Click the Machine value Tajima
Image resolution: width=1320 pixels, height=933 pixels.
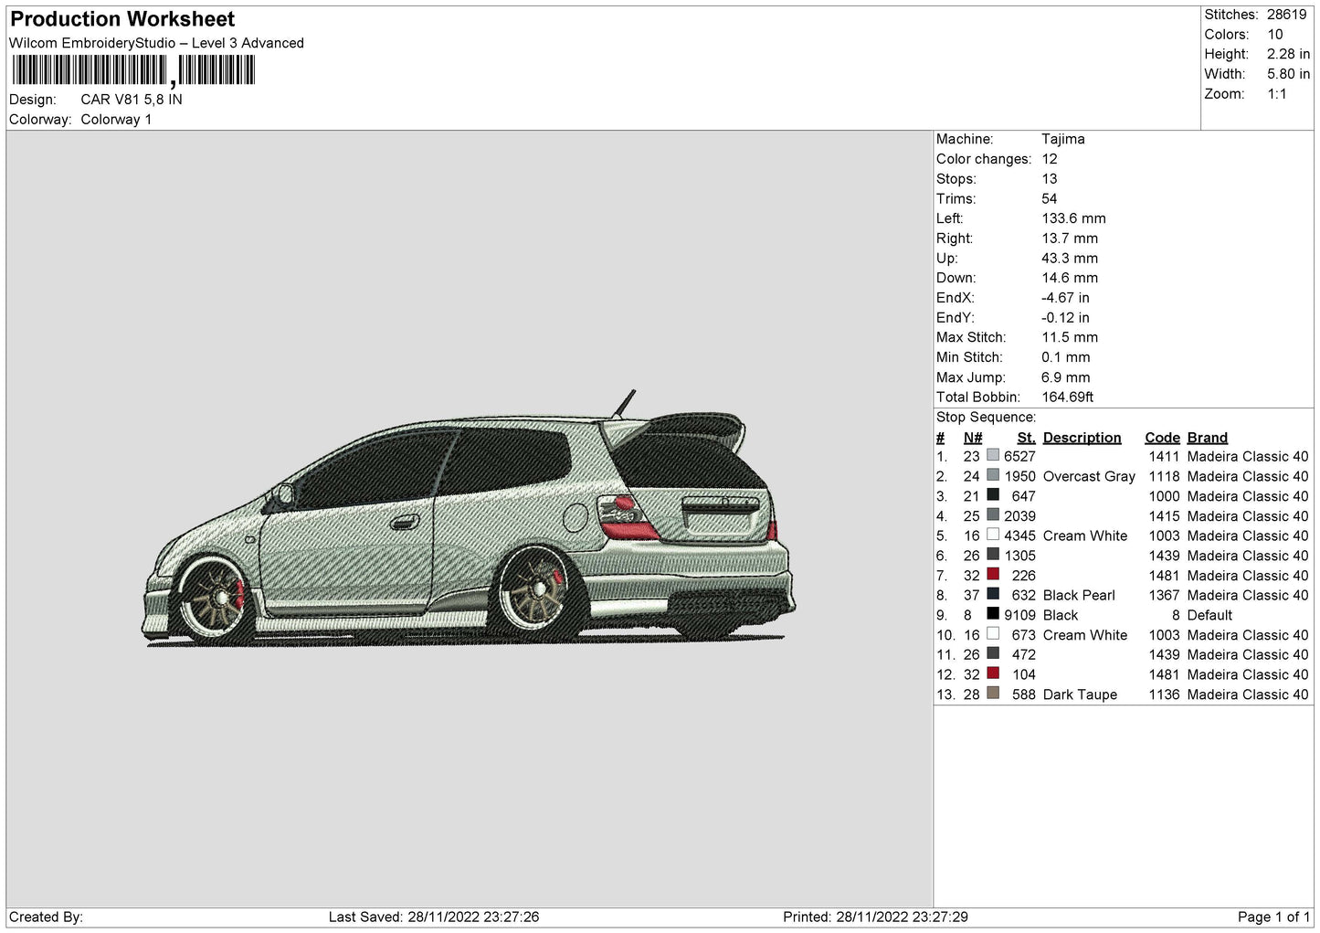[1062, 139]
